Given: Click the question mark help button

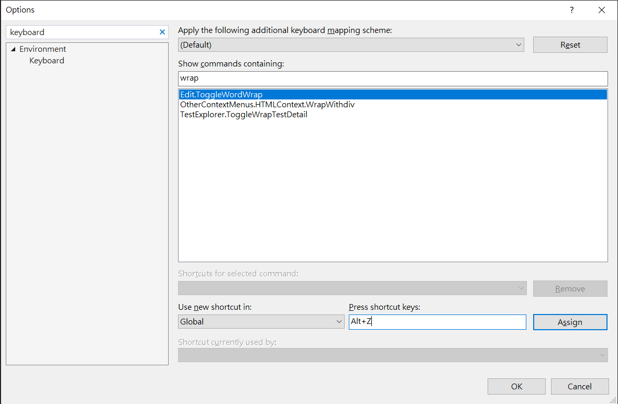Looking at the screenshot, I should pyautogui.click(x=571, y=10).
